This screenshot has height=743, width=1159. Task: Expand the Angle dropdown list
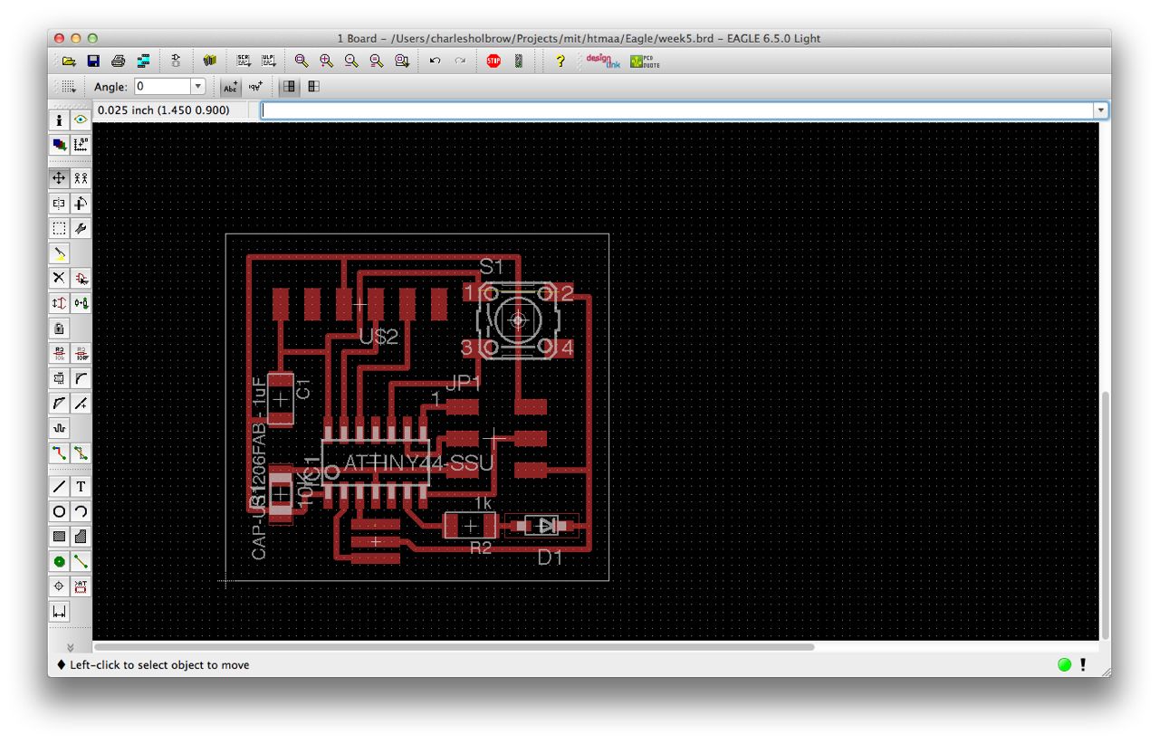[198, 87]
